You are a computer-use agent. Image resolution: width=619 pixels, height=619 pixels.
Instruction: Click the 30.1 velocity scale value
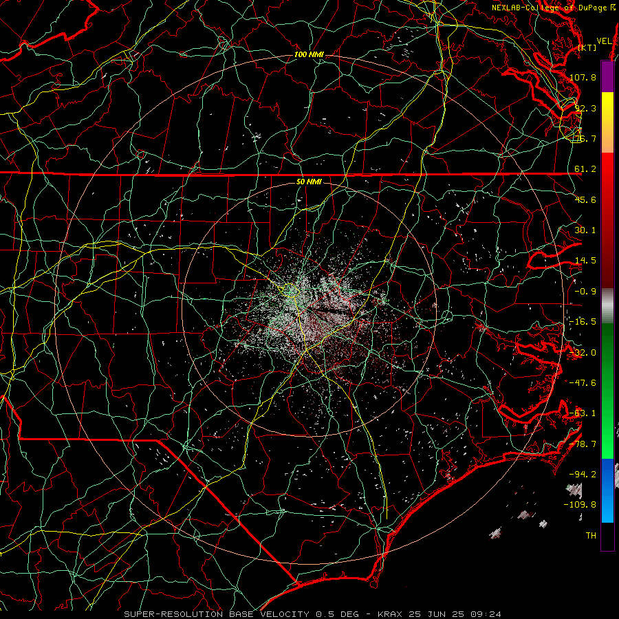click(585, 230)
